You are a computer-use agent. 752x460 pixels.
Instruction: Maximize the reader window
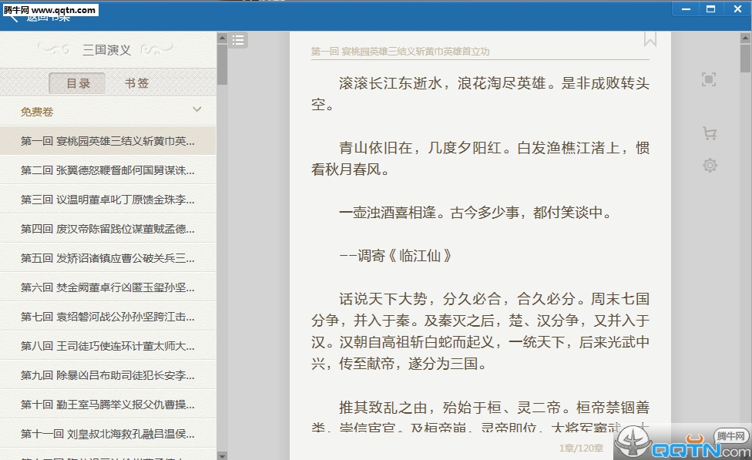710,8
